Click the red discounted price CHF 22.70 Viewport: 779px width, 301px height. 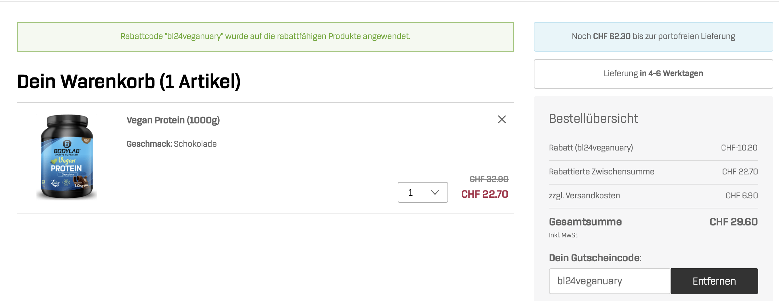tap(485, 194)
